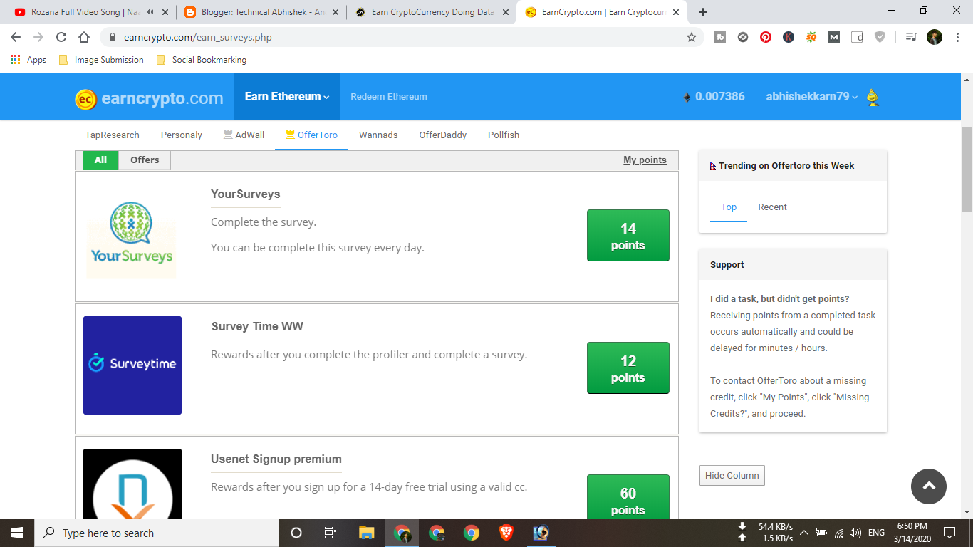Reload the current page
The image size is (973, 547).
(x=61, y=37)
